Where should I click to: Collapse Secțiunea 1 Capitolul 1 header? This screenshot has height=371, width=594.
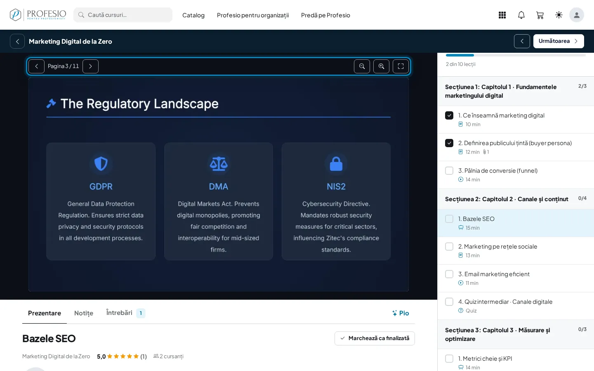pyautogui.click(x=516, y=91)
